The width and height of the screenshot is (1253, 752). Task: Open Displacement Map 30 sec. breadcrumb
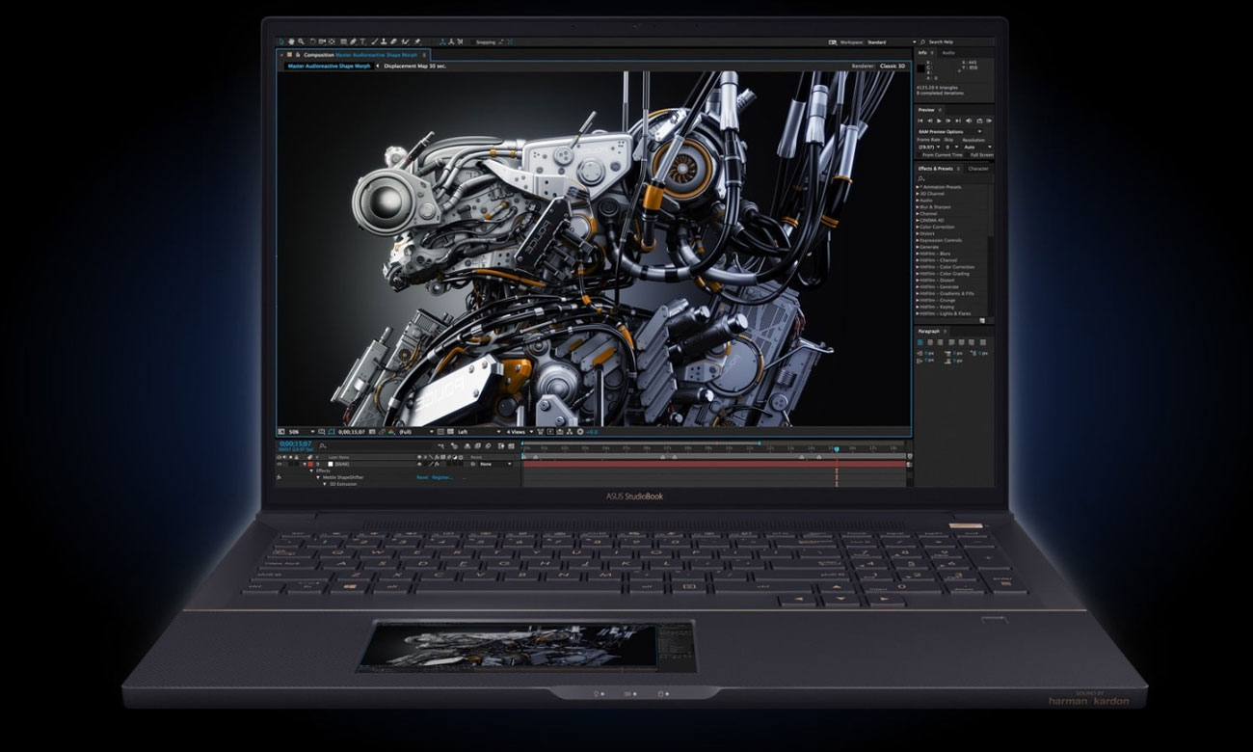(x=414, y=66)
